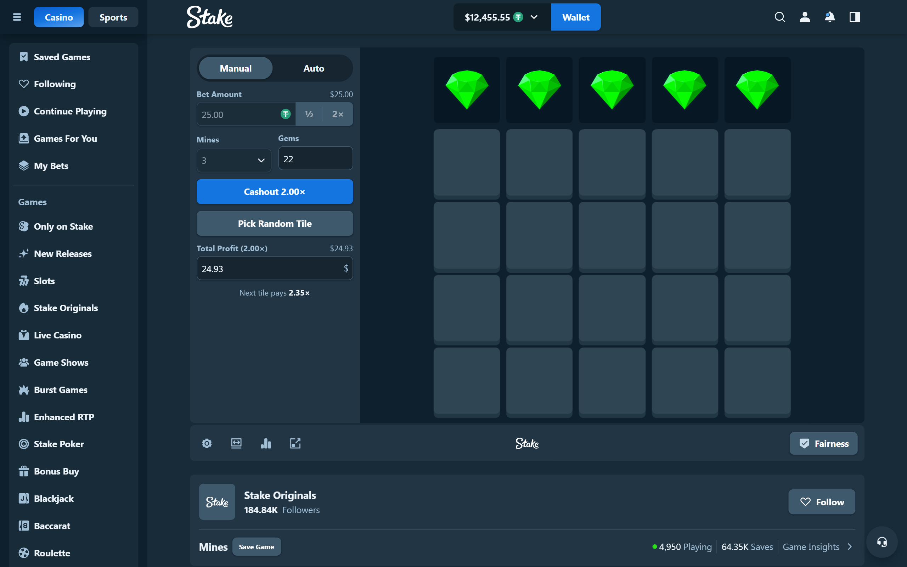Click the Following heart icon in sidebar

click(x=24, y=84)
